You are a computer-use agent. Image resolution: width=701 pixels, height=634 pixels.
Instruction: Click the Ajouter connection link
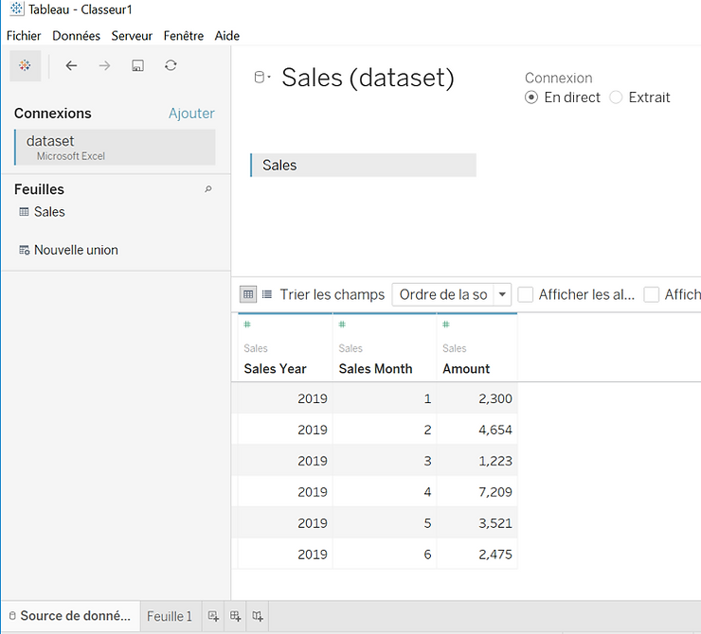pyautogui.click(x=191, y=114)
